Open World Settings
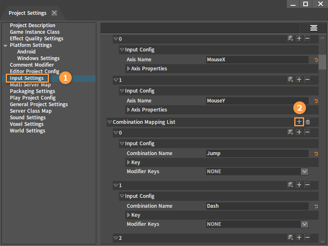The image size is (328, 246). tap(28, 130)
